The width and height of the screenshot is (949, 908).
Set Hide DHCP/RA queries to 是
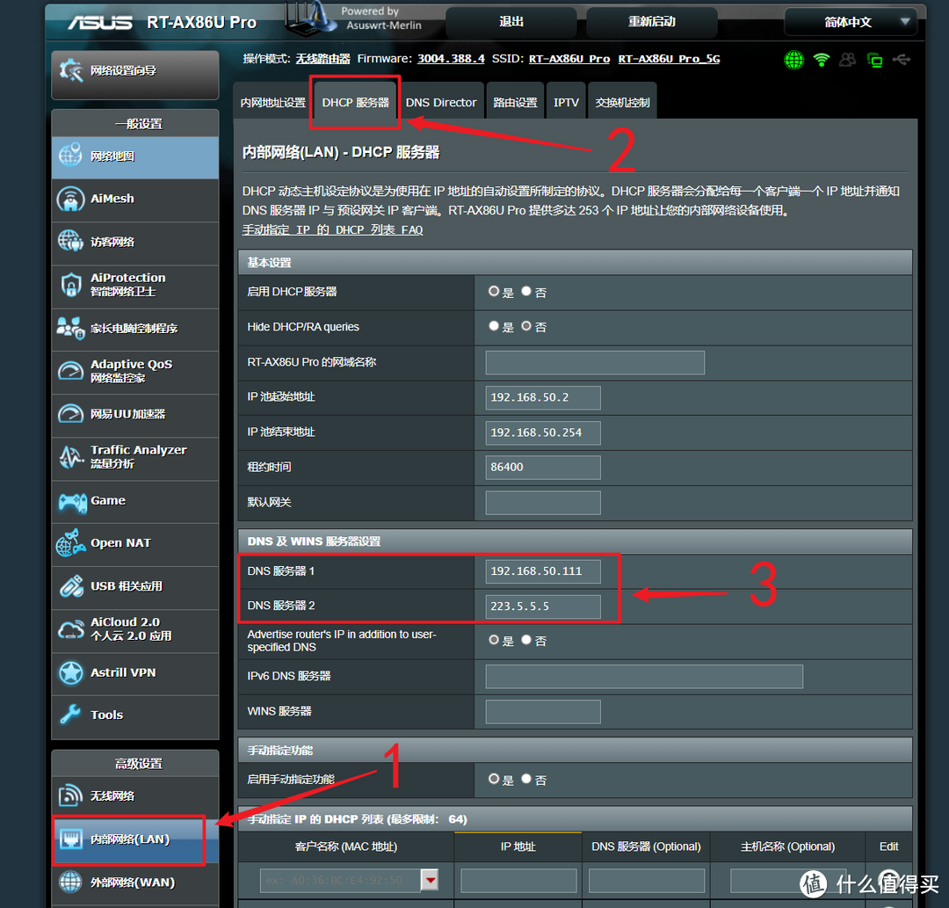(494, 326)
